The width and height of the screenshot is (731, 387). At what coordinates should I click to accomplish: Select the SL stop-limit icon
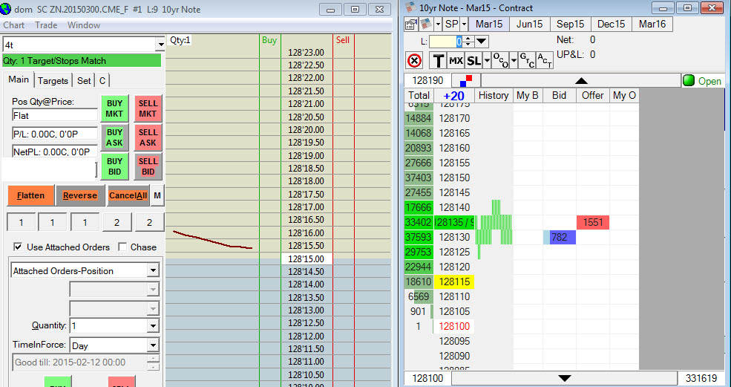coord(473,61)
